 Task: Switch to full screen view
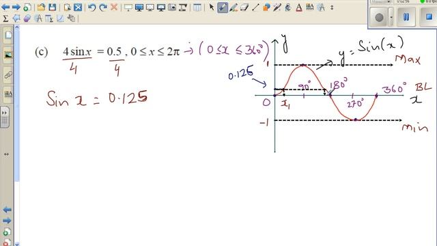(139, 8)
